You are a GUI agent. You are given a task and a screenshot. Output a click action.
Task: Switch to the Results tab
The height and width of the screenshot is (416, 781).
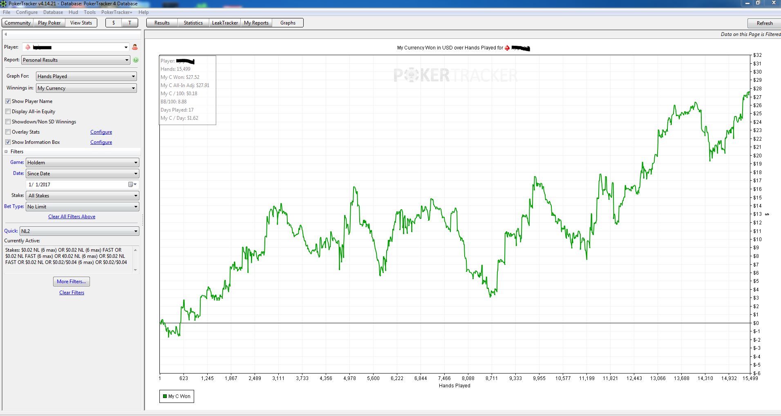(x=162, y=23)
